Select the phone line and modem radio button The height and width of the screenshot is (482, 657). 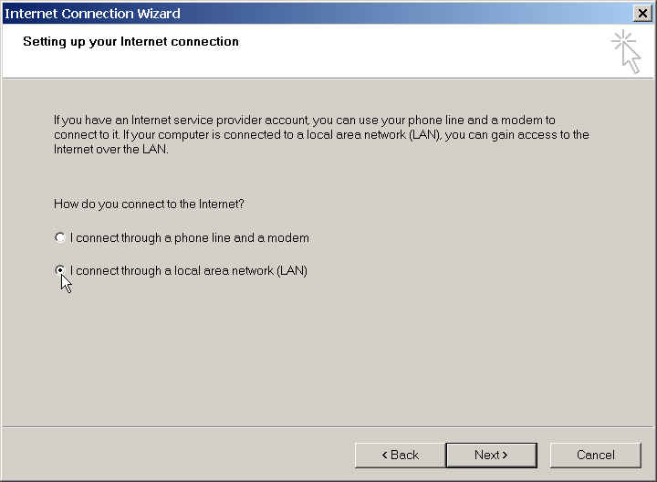tap(60, 237)
